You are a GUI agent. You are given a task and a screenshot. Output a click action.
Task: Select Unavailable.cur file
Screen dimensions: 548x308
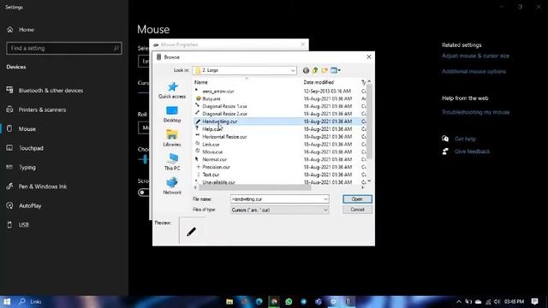click(219, 182)
